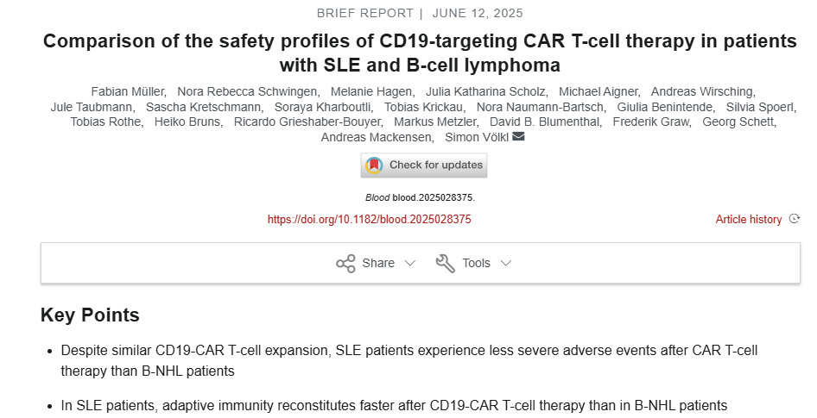Open the Article history panel
Viewport: 817px width, 418px height.
coord(749,220)
